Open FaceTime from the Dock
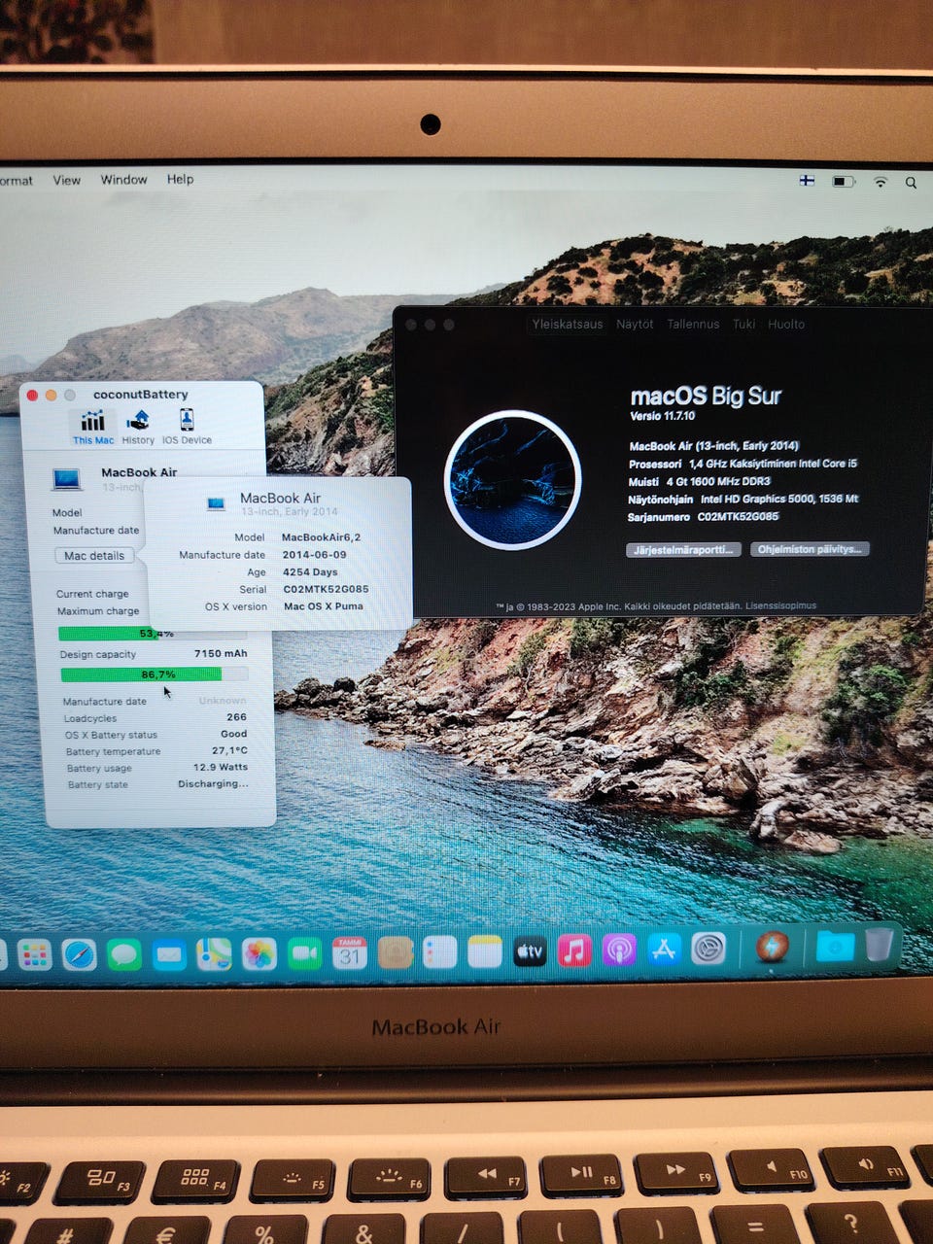 304,954
